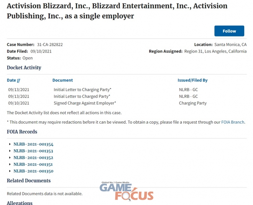The height and width of the screenshot is (205, 253).
Task: Click the Date column header
Action: 11,80
